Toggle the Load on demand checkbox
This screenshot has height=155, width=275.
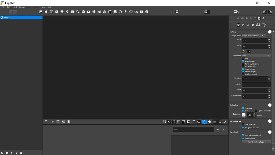coord(243,74)
